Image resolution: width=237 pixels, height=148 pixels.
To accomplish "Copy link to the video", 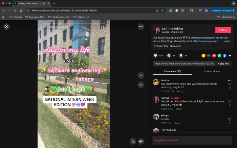I will [223, 64].
